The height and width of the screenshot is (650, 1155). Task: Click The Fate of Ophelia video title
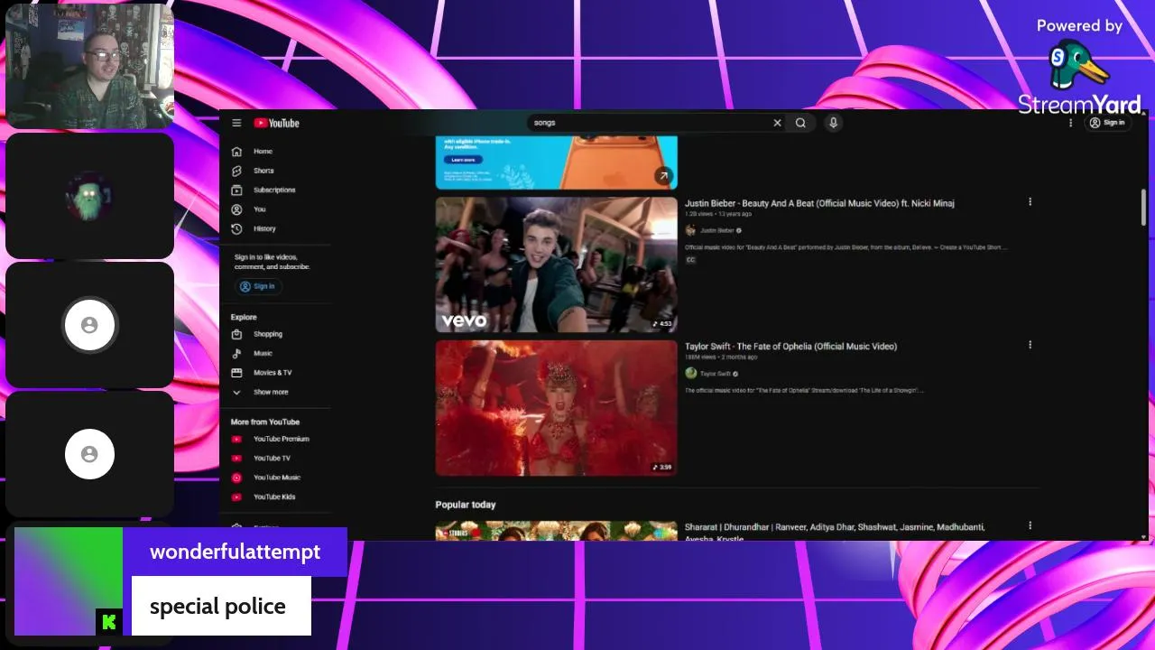(790, 347)
